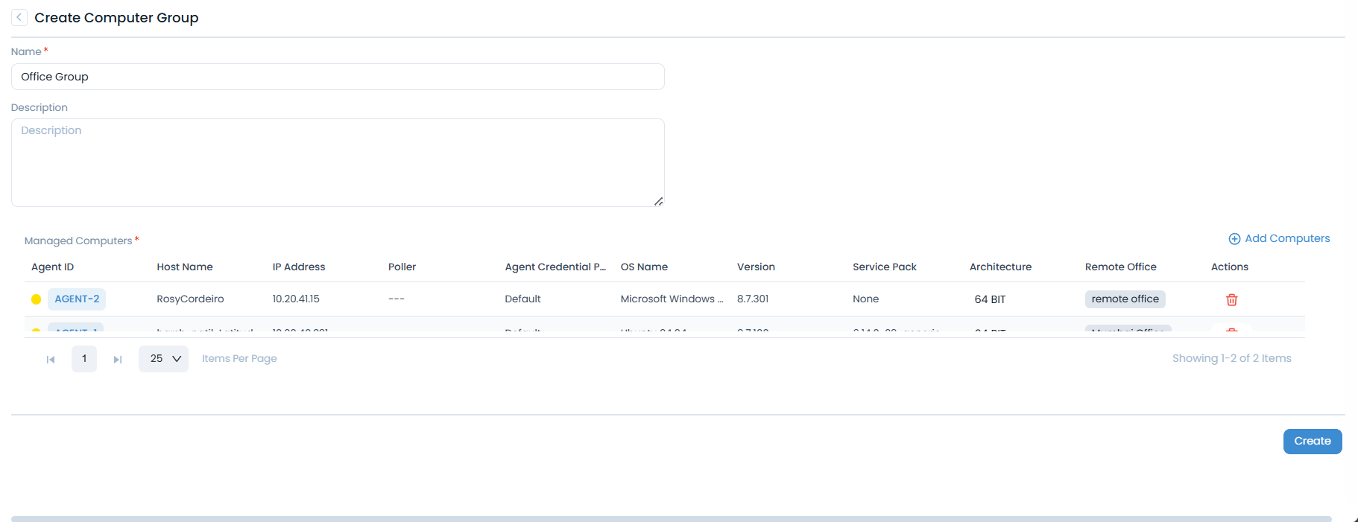The image size is (1358, 522).
Task: Click 'Showing 1-2 of 2 Items' text
Action: point(1231,358)
